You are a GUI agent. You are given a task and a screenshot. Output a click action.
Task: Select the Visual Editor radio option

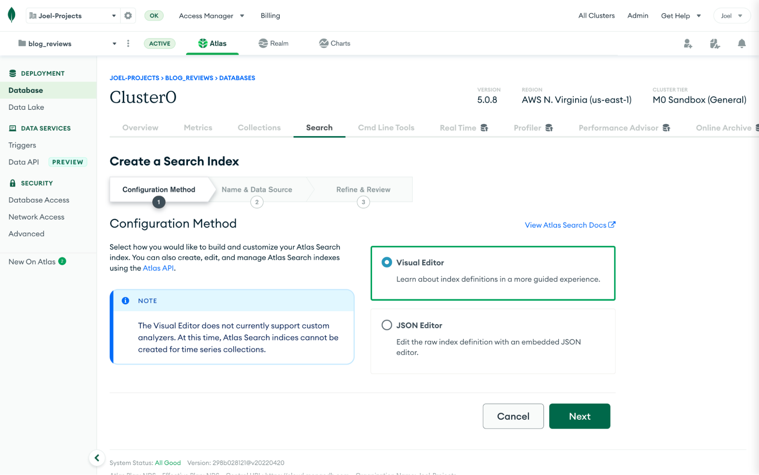(387, 262)
